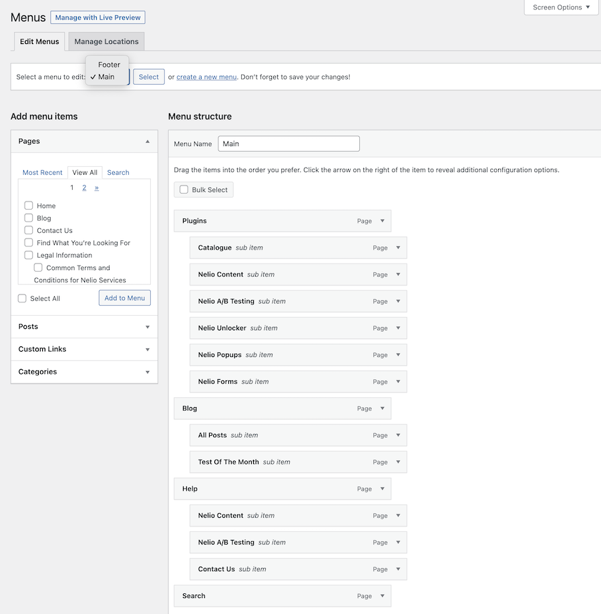Check Common Terms and Conditions checkbox
Image resolution: width=601 pixels, height=614 pixels.
click(x=38, y=268)
